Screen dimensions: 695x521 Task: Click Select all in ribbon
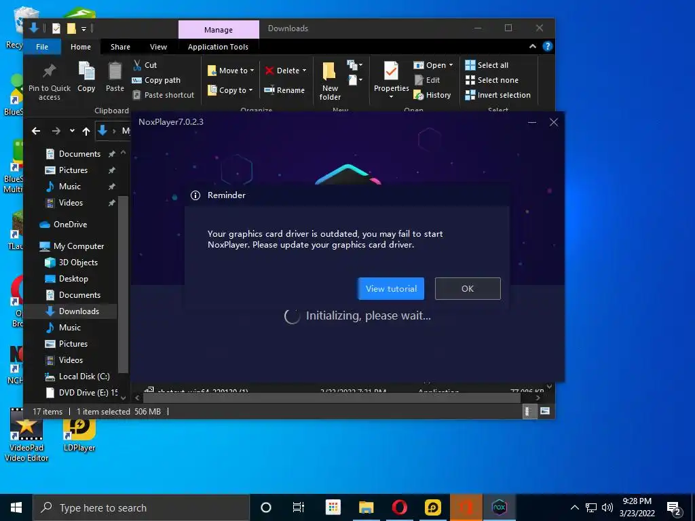[487, 65]
